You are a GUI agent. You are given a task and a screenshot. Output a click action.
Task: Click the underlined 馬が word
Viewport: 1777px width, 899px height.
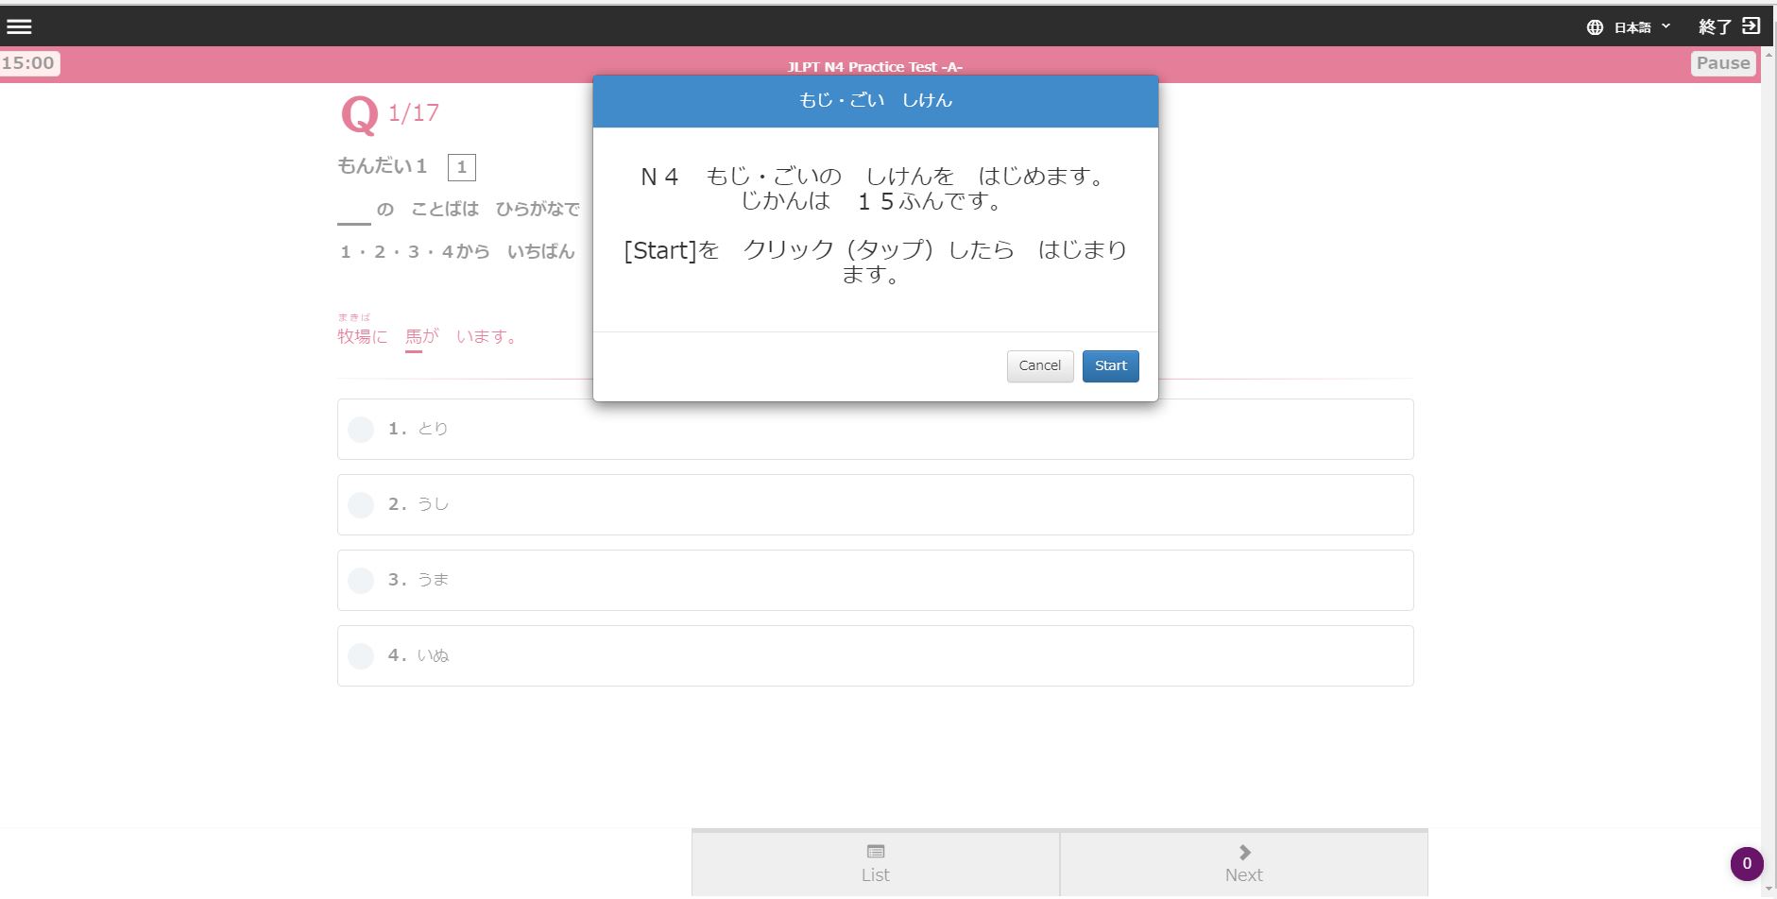click(422, 337)
